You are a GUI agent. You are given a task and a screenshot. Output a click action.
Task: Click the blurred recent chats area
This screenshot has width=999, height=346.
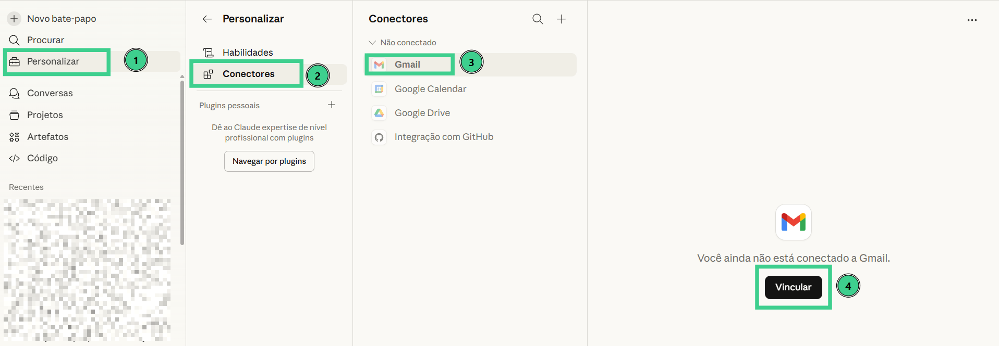pos(87,270)
